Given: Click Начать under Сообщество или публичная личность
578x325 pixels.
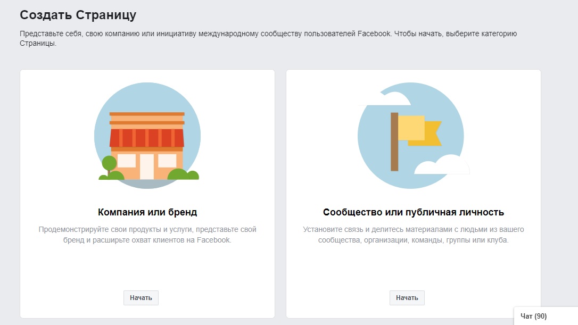Looking at the screenshot, I should pyautogui.click(x=407, y=298).
